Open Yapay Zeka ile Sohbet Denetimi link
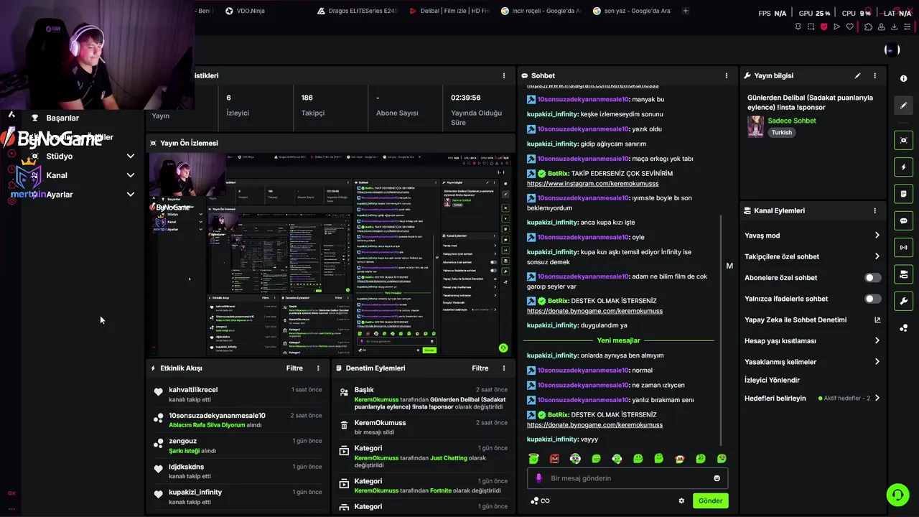The width and height of the screenshot is (919, 517). 812,320
